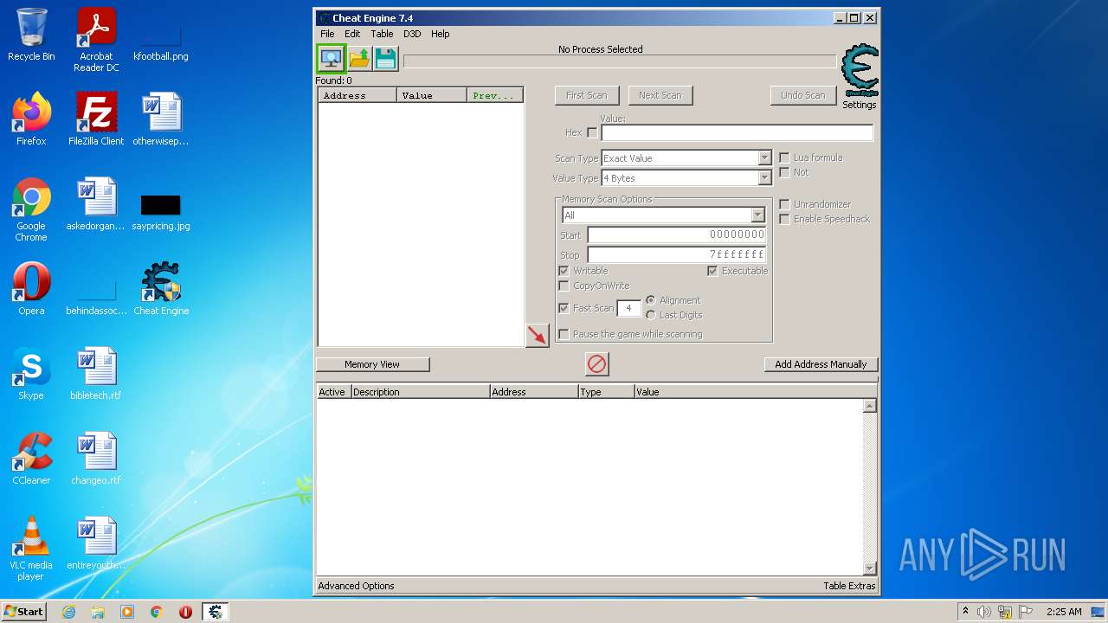This screenshot has height=623, width=1108.
Task: Click the First Scan button
Action: [586, 95]
